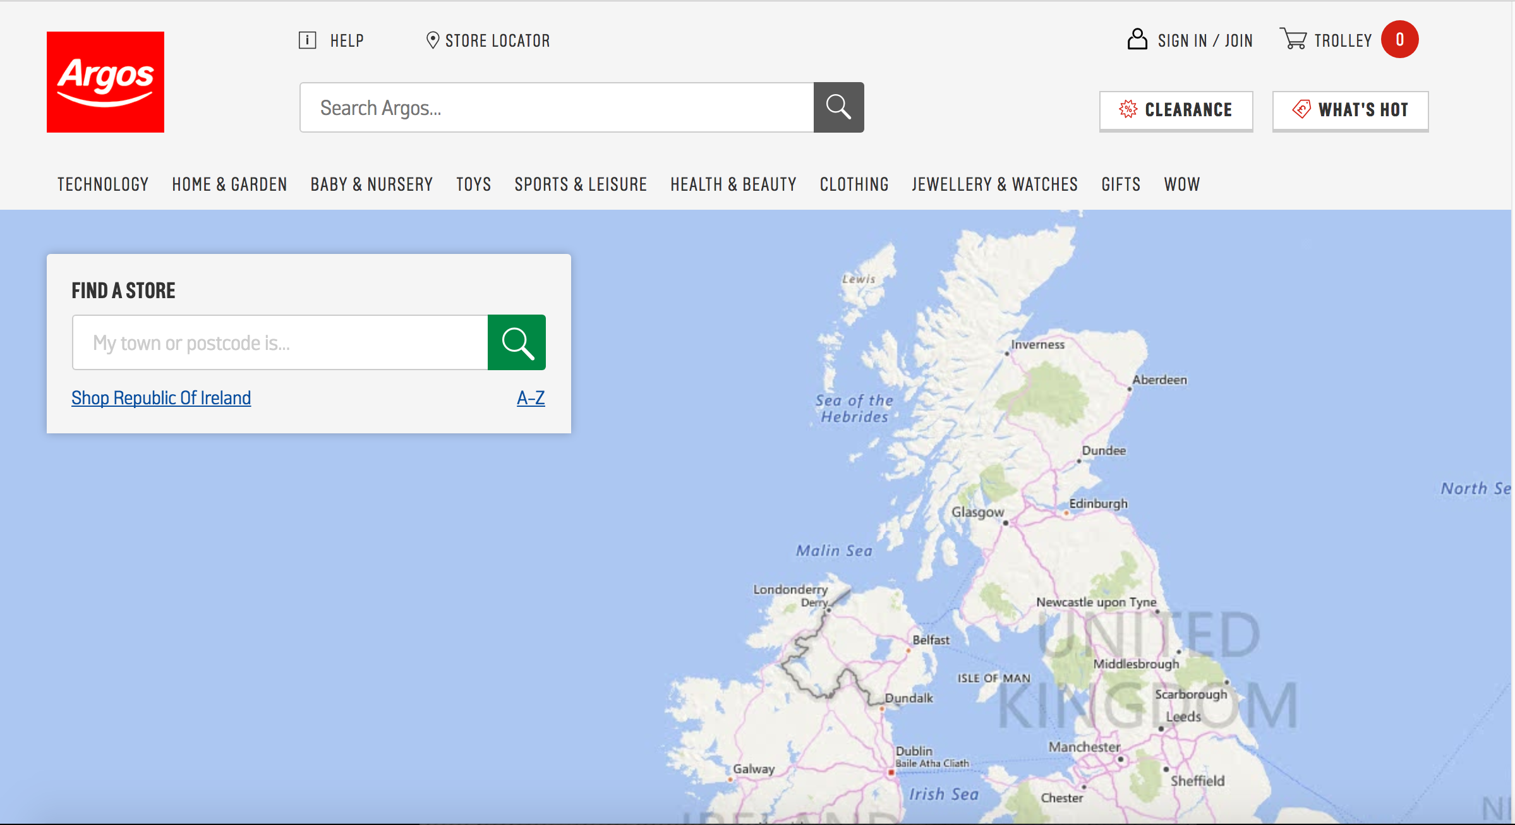This screenshot has height=825, width=1515.
Task: Open the Clothing menu
Action: [x=854, y=184]
